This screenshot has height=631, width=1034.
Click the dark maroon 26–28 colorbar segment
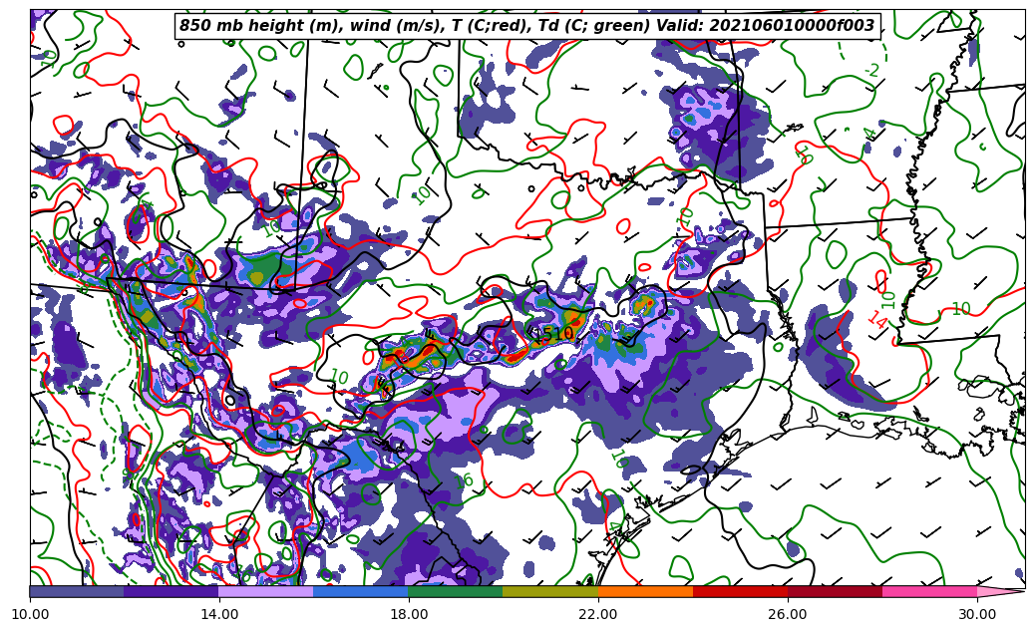(835, 591)
